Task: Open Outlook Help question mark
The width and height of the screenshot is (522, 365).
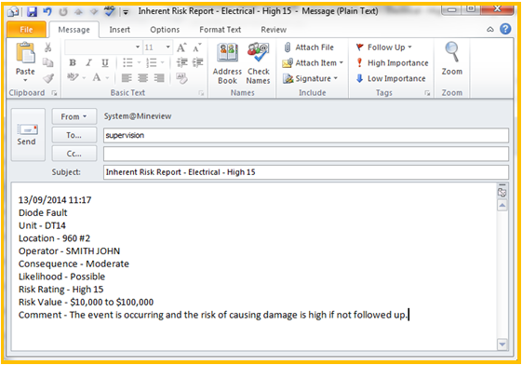Action: pyautogui.click(x=505, y=29)
